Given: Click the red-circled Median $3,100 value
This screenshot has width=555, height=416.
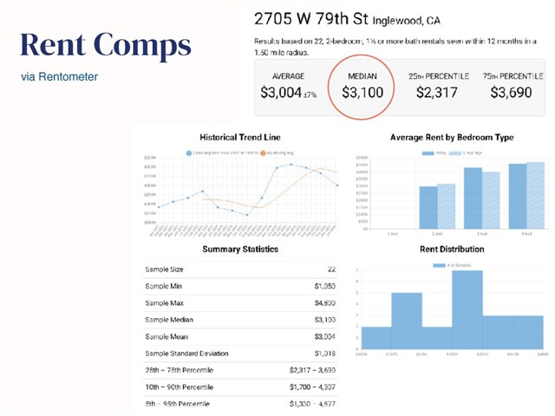Looking at the screenshot, I should (362, 93).
